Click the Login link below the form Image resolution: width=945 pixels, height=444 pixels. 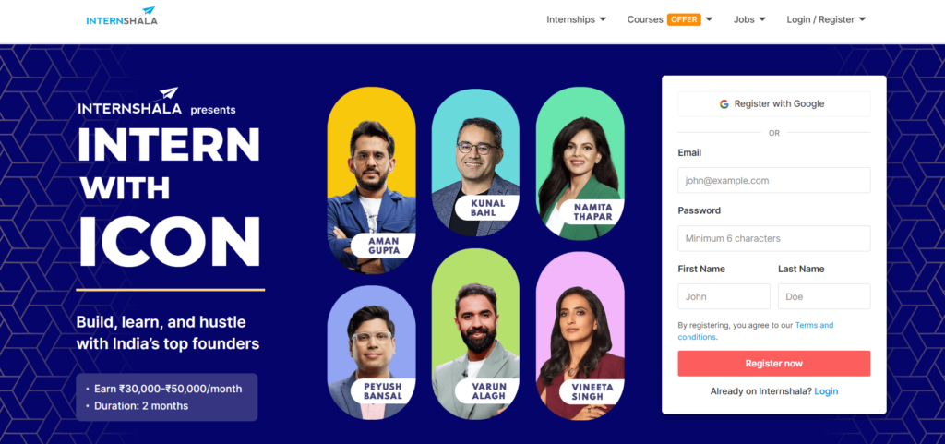tap(826, 391)
